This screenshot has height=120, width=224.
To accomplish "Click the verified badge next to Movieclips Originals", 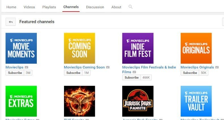I will coord(217,67).
